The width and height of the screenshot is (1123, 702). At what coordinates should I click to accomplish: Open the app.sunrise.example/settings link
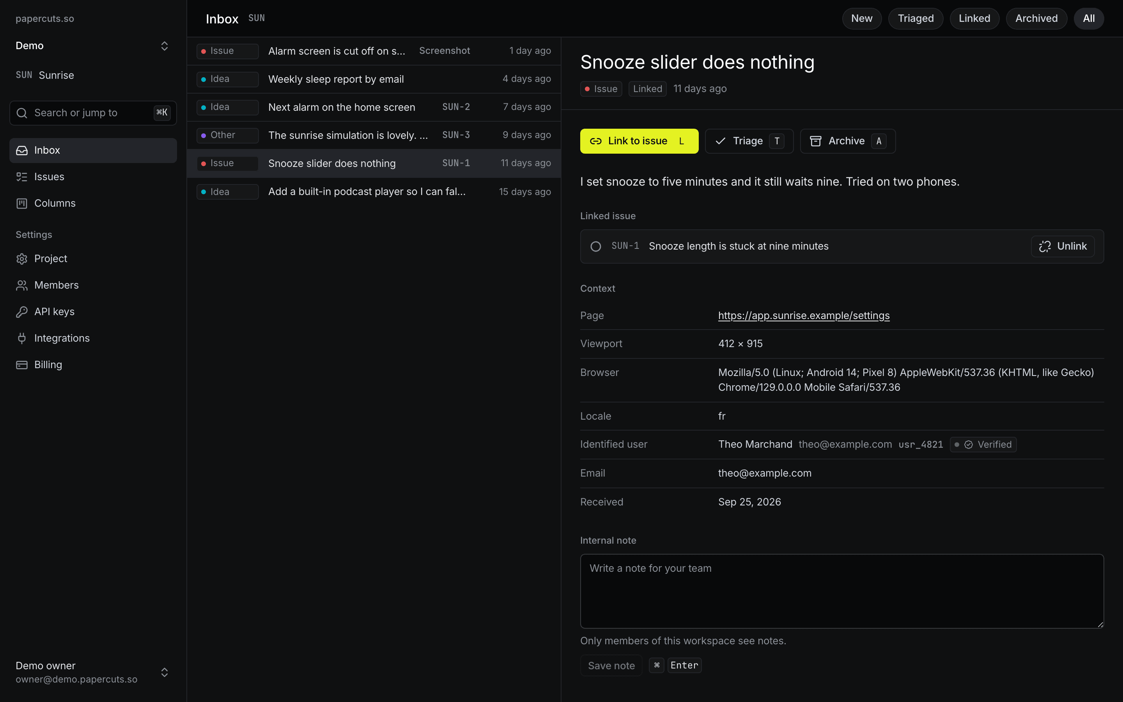coord(804,316)
